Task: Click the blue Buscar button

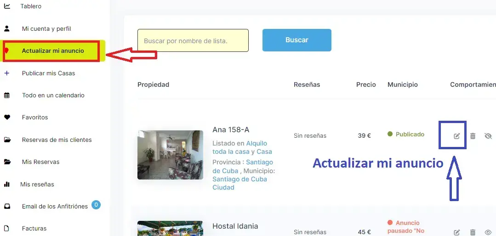Action: [296, 40]
